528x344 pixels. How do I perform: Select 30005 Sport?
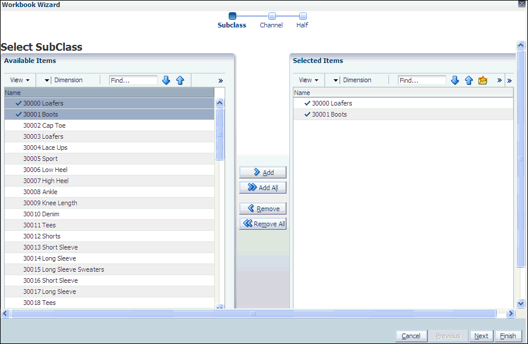[x=110, y=159]
